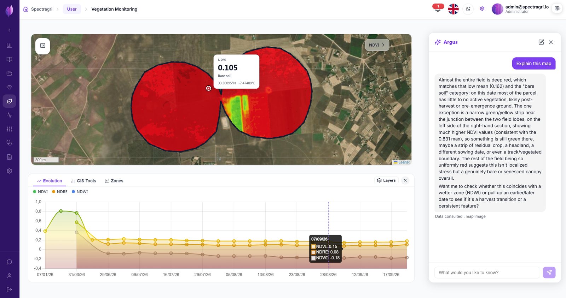Send the message with the paper plane button
The image size is (566, 298).
(549, 273)
